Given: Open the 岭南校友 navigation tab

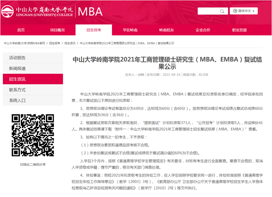Looking at the screenshot, I should pyautogui.click(x=166, y=30).
